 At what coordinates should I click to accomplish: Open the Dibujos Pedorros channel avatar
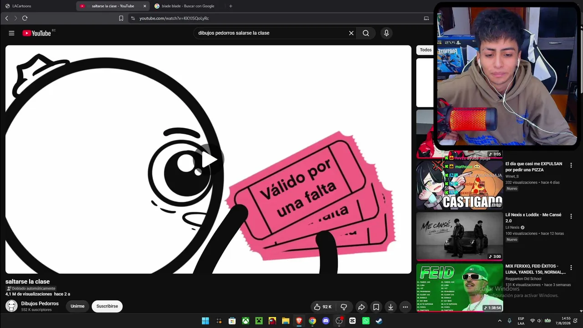click(11, 306)
